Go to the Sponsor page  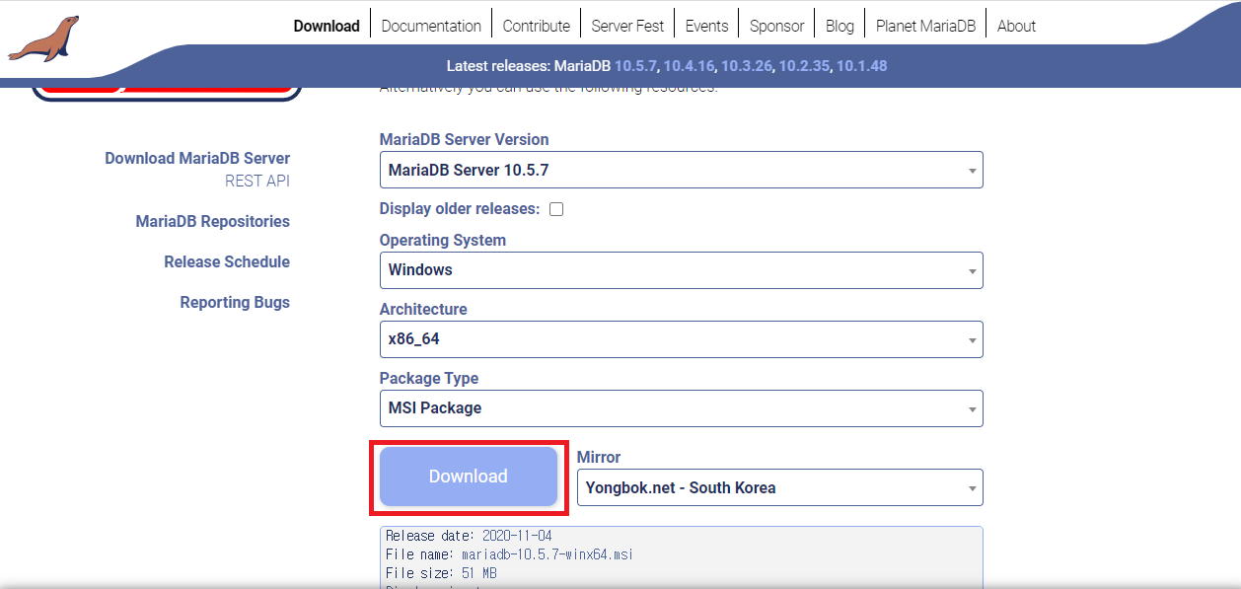776,26
